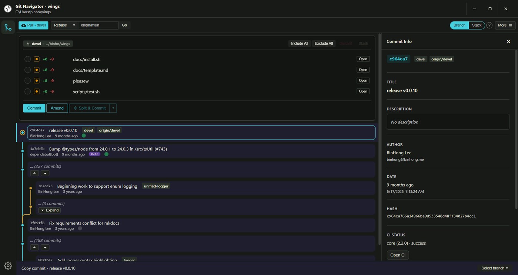Switch to Stack view mode
The height and width of the screenshot is (275, 518).
tap(477, 25)
